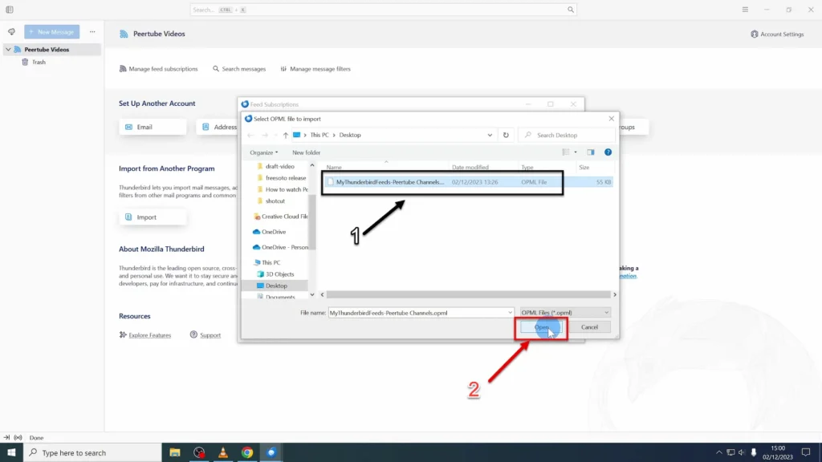Viewport: 822px width, 462px height.
Task: Expand the view options dropdown arrow
Action: click(x=576, y=152)
